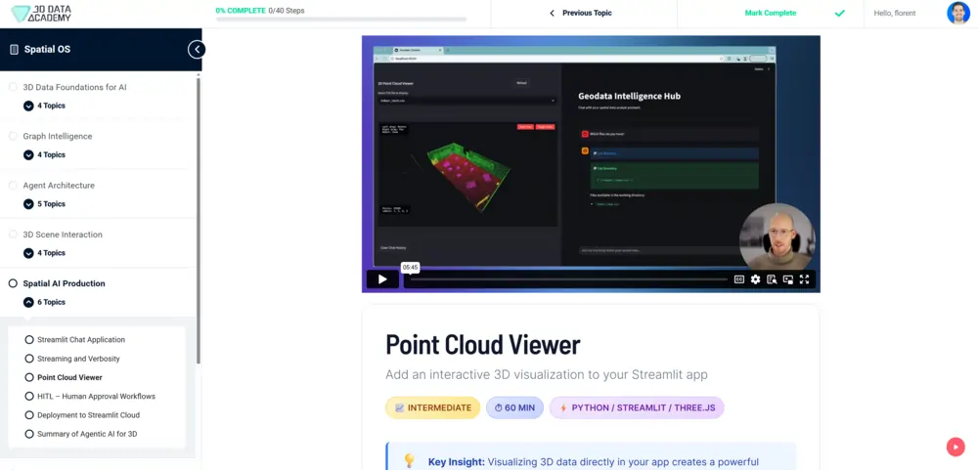Image resolution: width=978 pixels, height=470 pixels.
Task: Toggle closed captions on the video
Action: [x=739, y=279]
